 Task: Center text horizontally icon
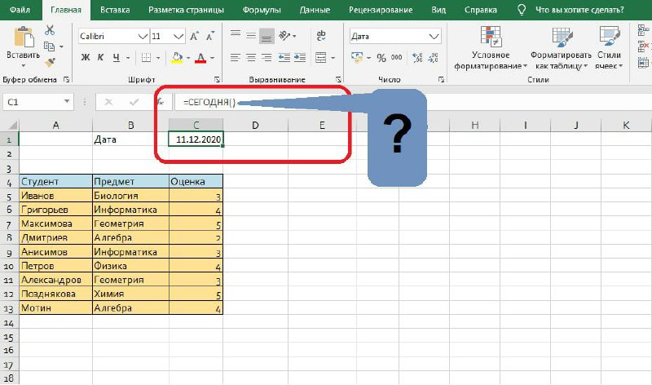click(251, 57)
